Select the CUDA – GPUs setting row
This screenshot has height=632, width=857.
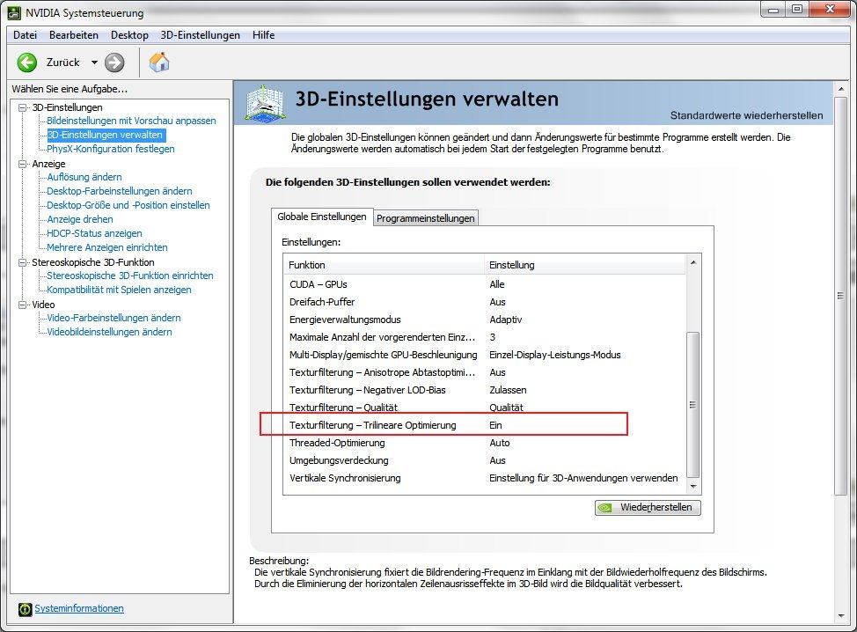tap(484, 284)
